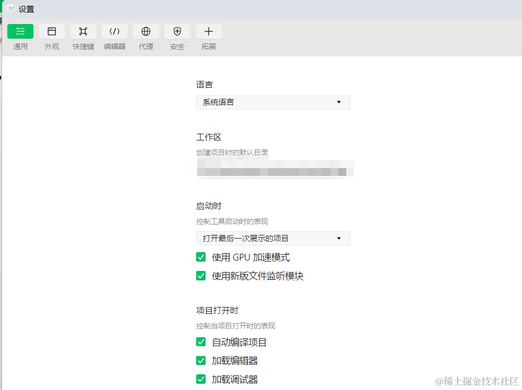
Task: Click the 创建项目时的默认目录 description text
Action: click(x=232, y=152)
